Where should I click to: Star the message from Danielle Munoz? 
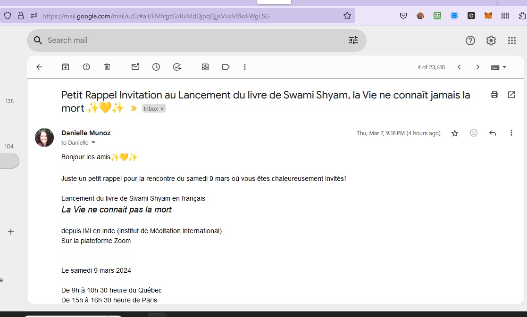tap(455, 133)
